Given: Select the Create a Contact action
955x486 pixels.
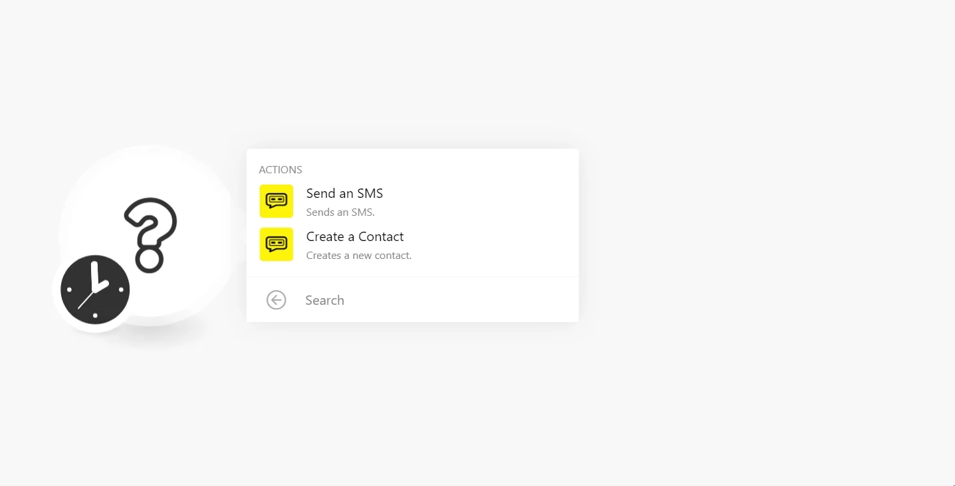Looking at the screenshot, I should coord(412,245).
